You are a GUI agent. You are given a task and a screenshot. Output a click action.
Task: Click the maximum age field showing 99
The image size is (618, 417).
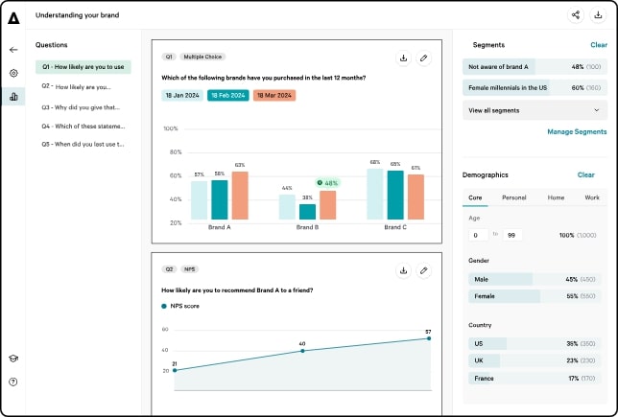512,235
